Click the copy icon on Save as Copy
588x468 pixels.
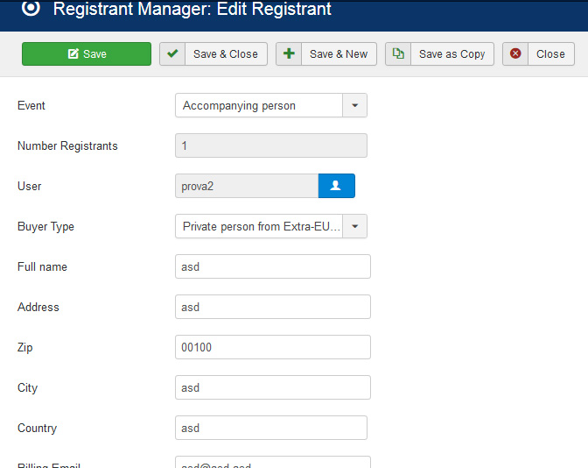click(x=398, y=54)
